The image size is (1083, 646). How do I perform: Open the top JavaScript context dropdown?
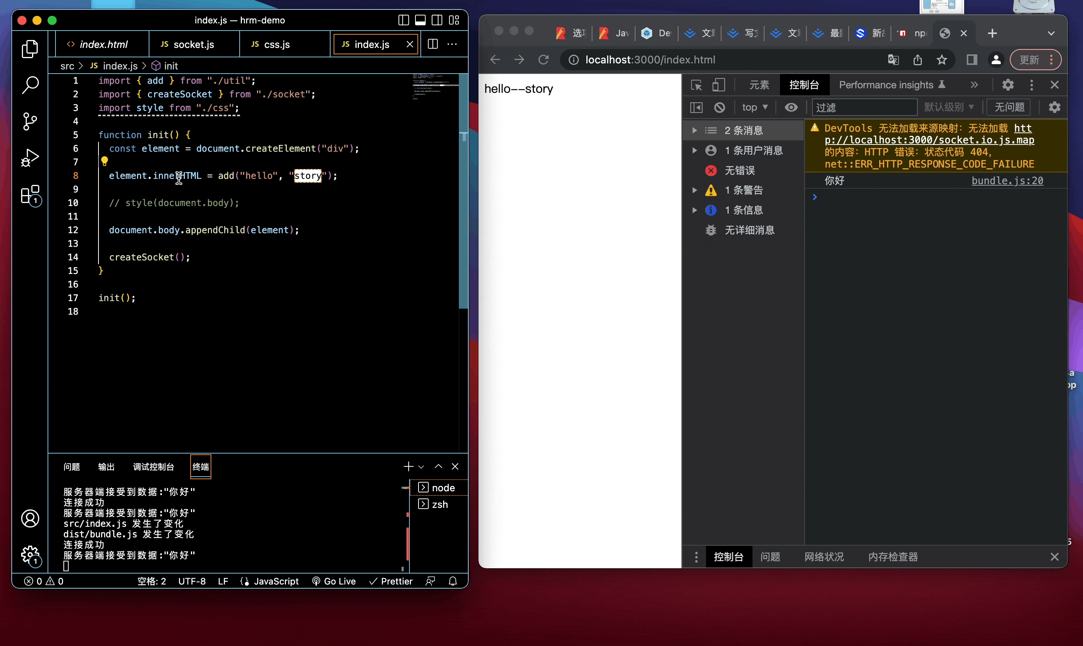[755, 108]
